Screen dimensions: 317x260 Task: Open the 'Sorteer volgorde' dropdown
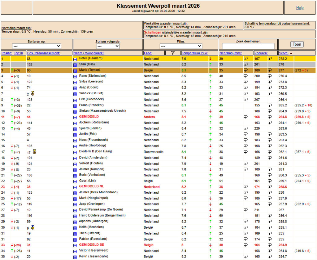click(x=108, y=46)
